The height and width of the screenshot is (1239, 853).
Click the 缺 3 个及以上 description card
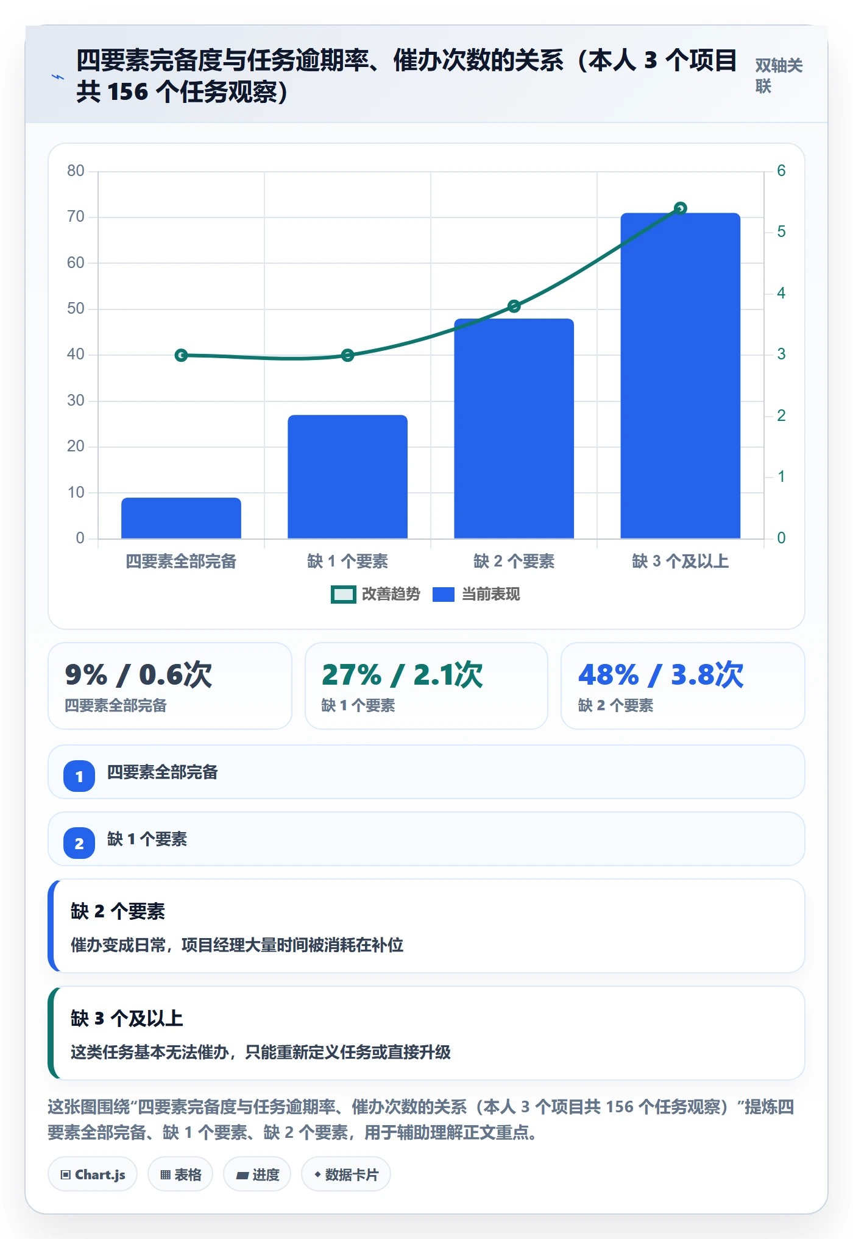[x=426, y=1033]
